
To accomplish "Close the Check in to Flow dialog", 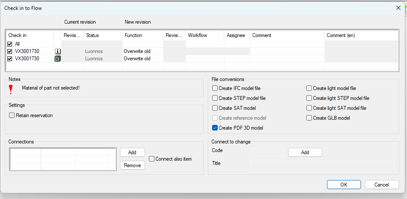I will click(398, 7).
